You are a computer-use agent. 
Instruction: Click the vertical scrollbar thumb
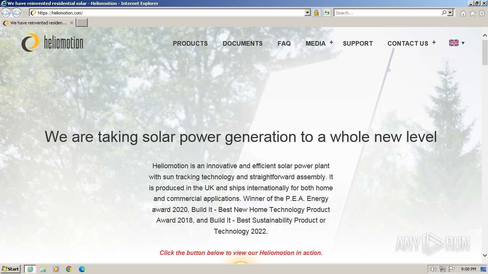coord(485,52)
